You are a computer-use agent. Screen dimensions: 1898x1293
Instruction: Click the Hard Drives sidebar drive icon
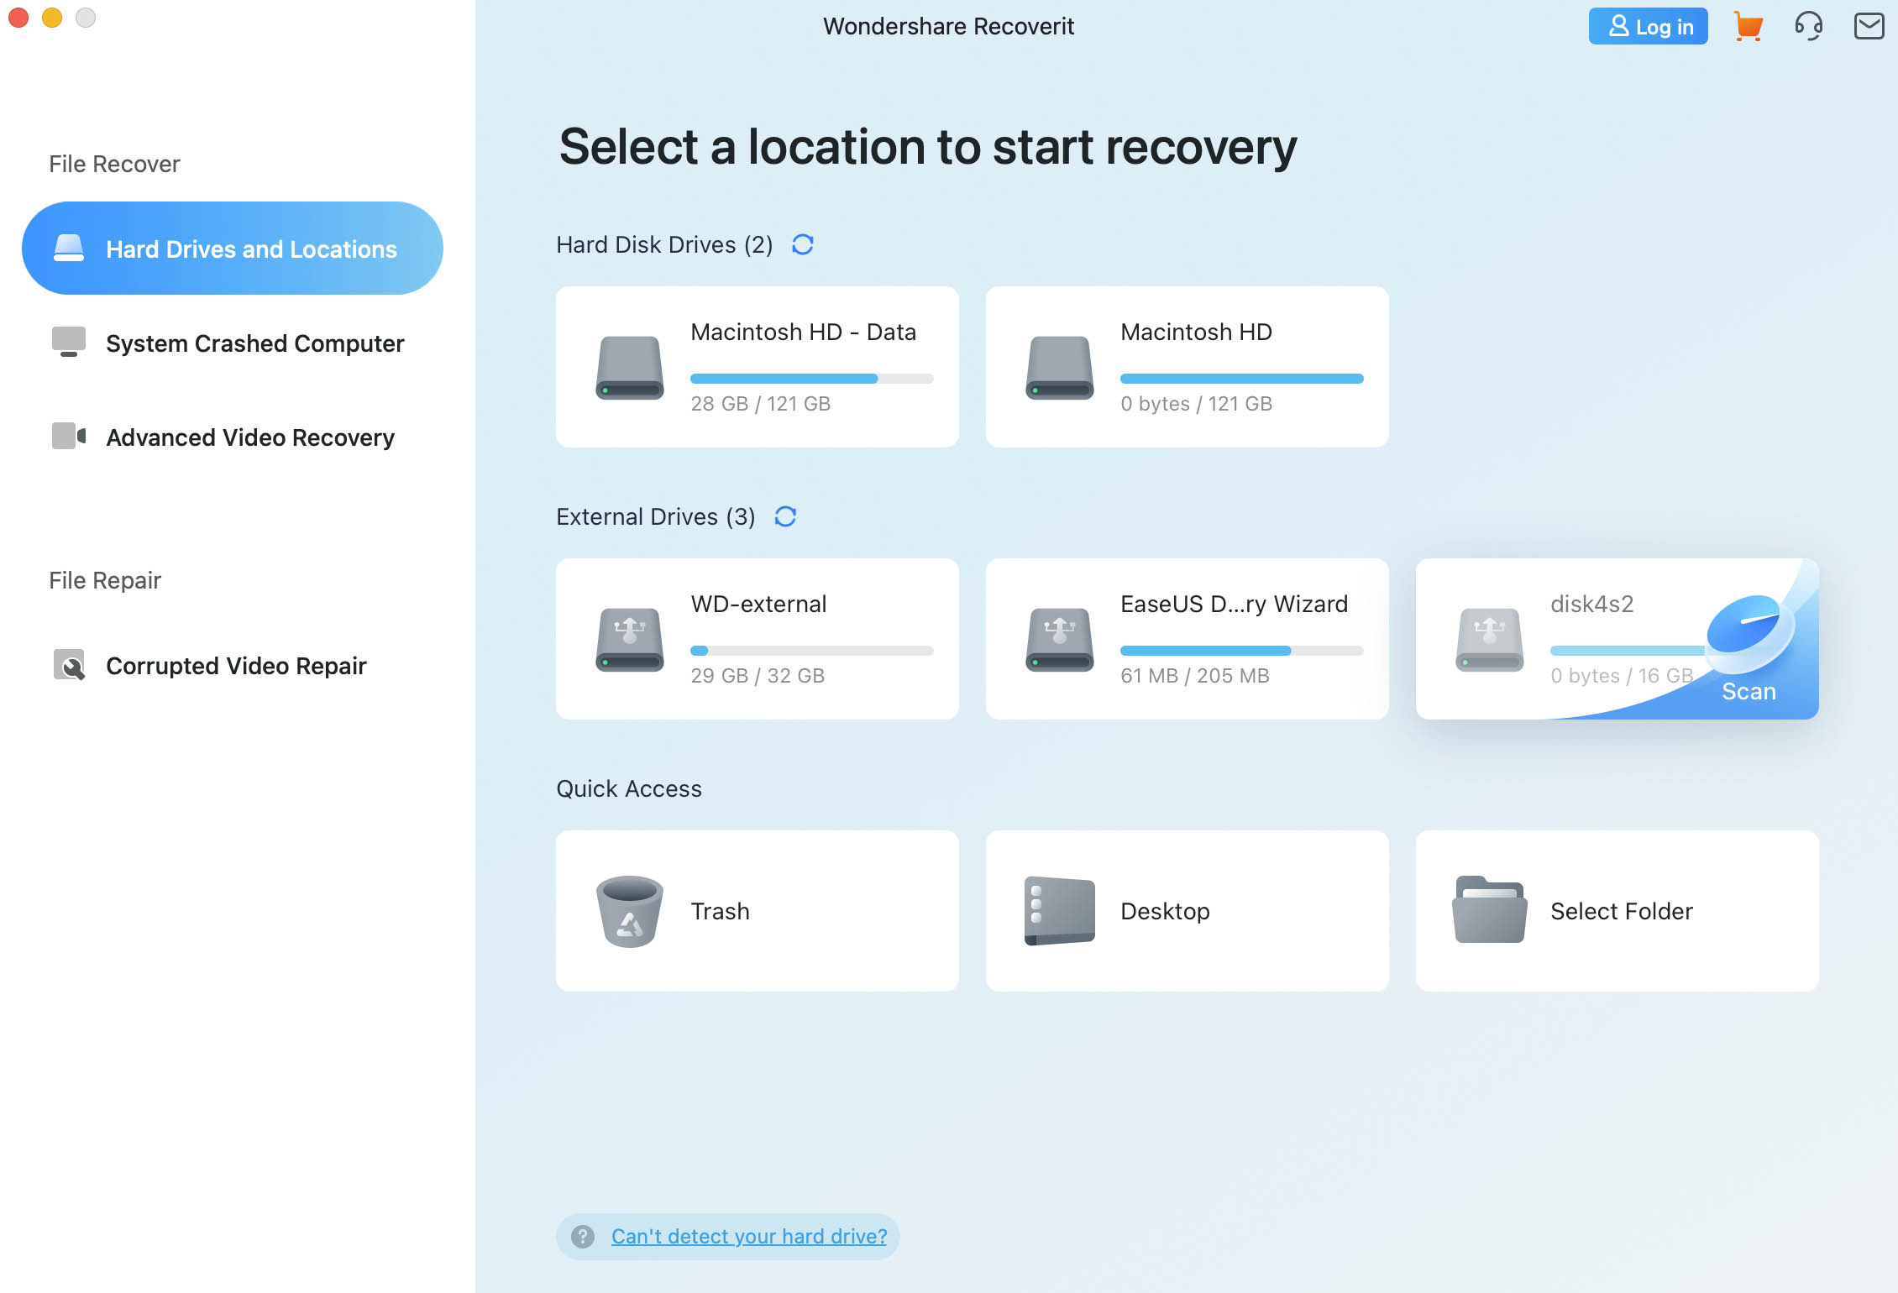point(69,249)
